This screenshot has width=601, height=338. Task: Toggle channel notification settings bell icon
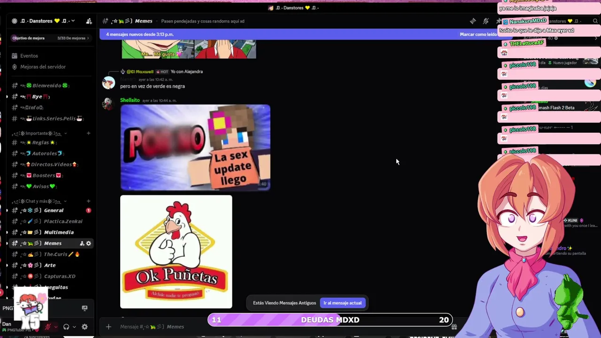pos(486,21)
